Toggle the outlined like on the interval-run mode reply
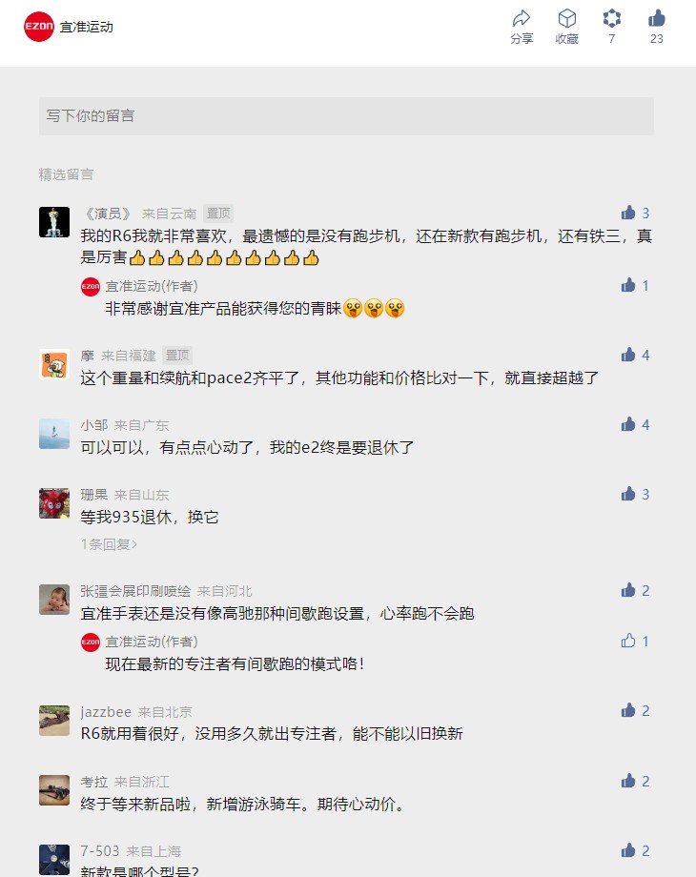This screenshot has height=877, width=696. (628, 641)
